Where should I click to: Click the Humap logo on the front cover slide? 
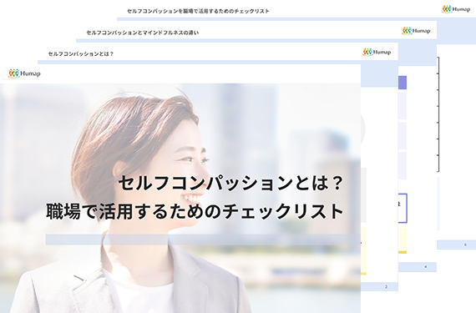point(24,73)
